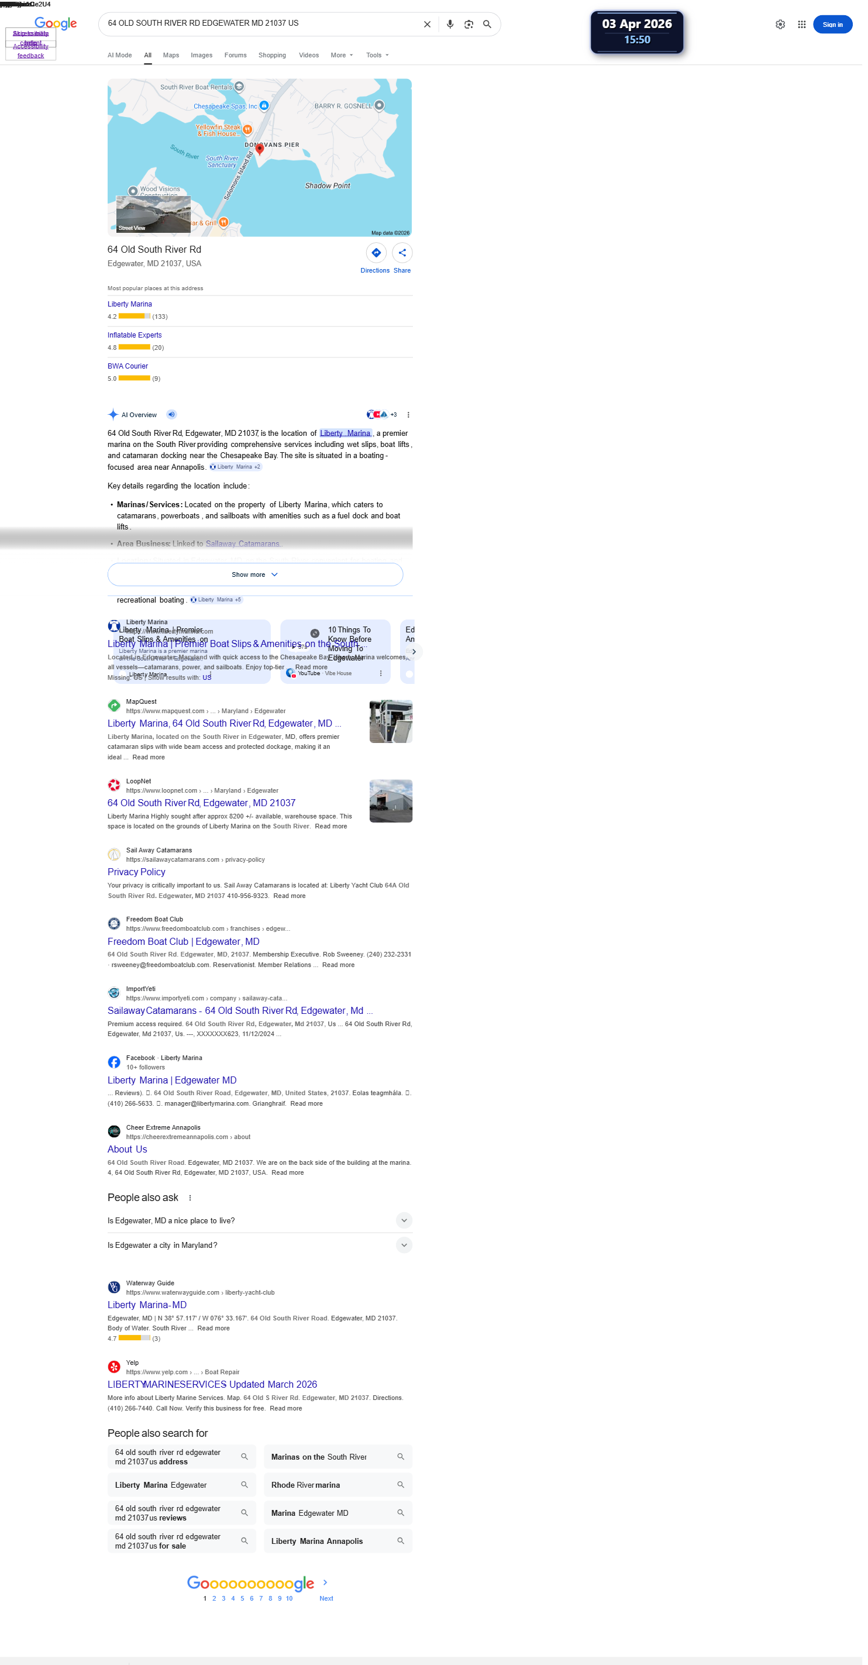This screenshot has width=868, height=1665.
Task: Click the search input field with the address
Action: pos(259,24)
